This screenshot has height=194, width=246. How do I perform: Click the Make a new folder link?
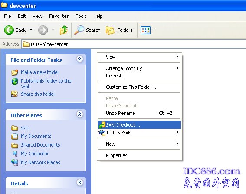click(40, 72)
